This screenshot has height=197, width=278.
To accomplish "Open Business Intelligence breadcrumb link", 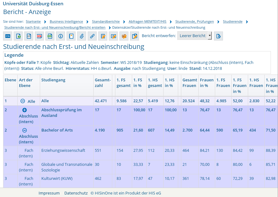I will pos(66,22).
